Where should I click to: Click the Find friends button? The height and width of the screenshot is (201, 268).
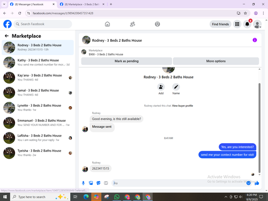220,24
